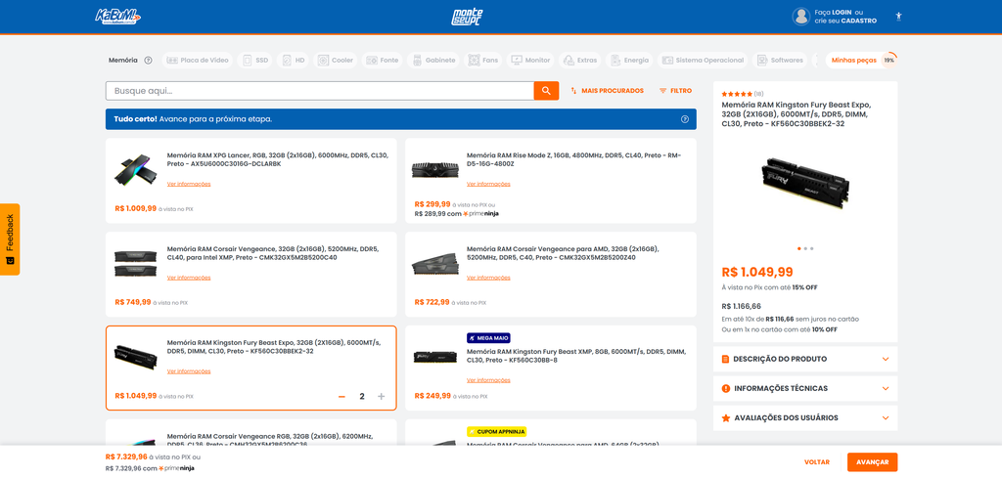1002x478 pixels.
Task: Open Ver informações for Corsair Intel XMP
Action: (189, 278)
